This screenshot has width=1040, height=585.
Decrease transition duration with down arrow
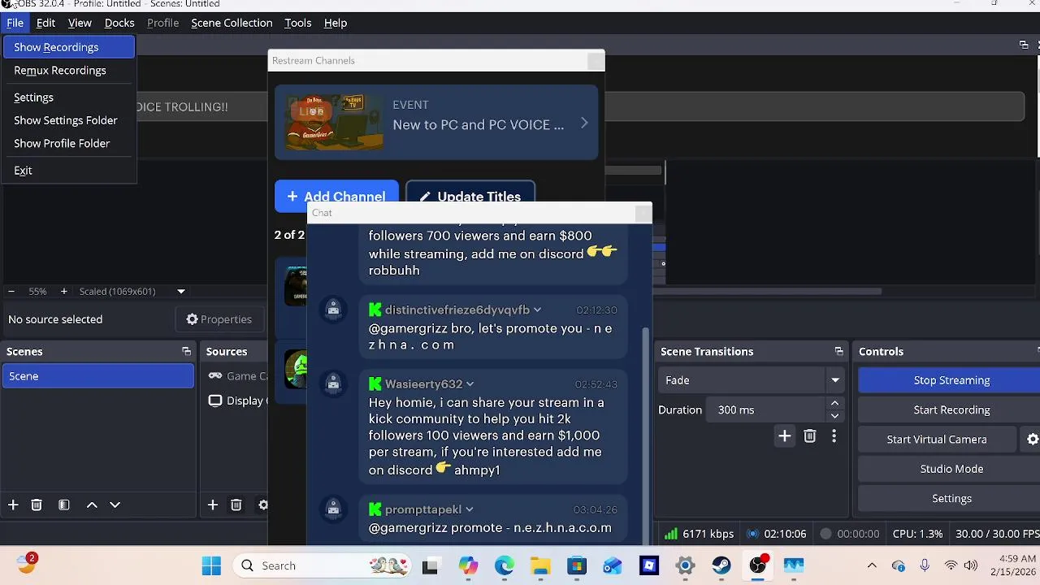point(834,416)
